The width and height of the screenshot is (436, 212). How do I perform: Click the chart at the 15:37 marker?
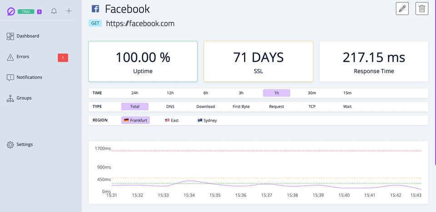pos(267,184)
